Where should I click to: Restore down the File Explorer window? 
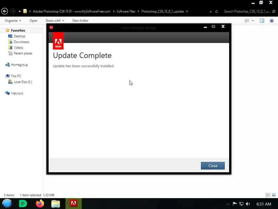click(x=261, y=2)
